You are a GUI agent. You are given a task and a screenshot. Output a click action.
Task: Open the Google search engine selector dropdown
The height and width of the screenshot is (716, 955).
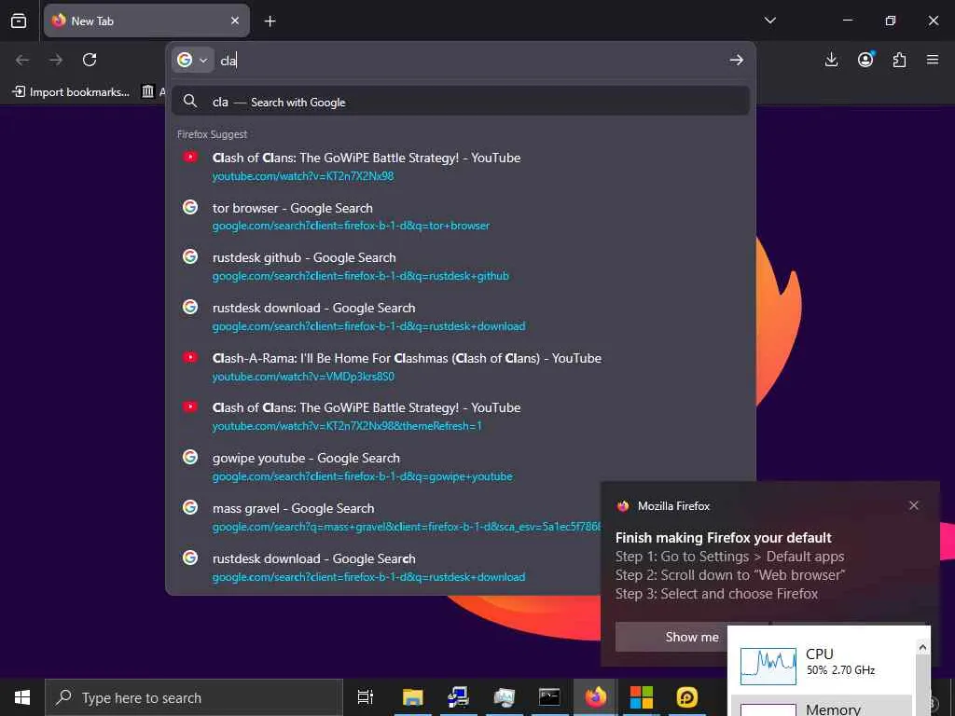pyautogui.click(x=192, y=60)
